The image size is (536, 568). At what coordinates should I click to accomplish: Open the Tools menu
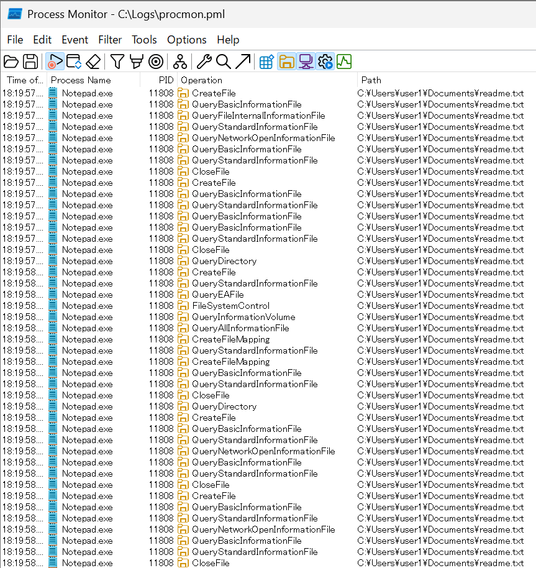point(144,40)
